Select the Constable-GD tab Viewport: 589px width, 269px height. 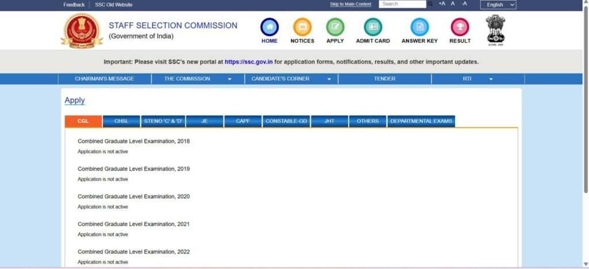[x=286, y=121]
